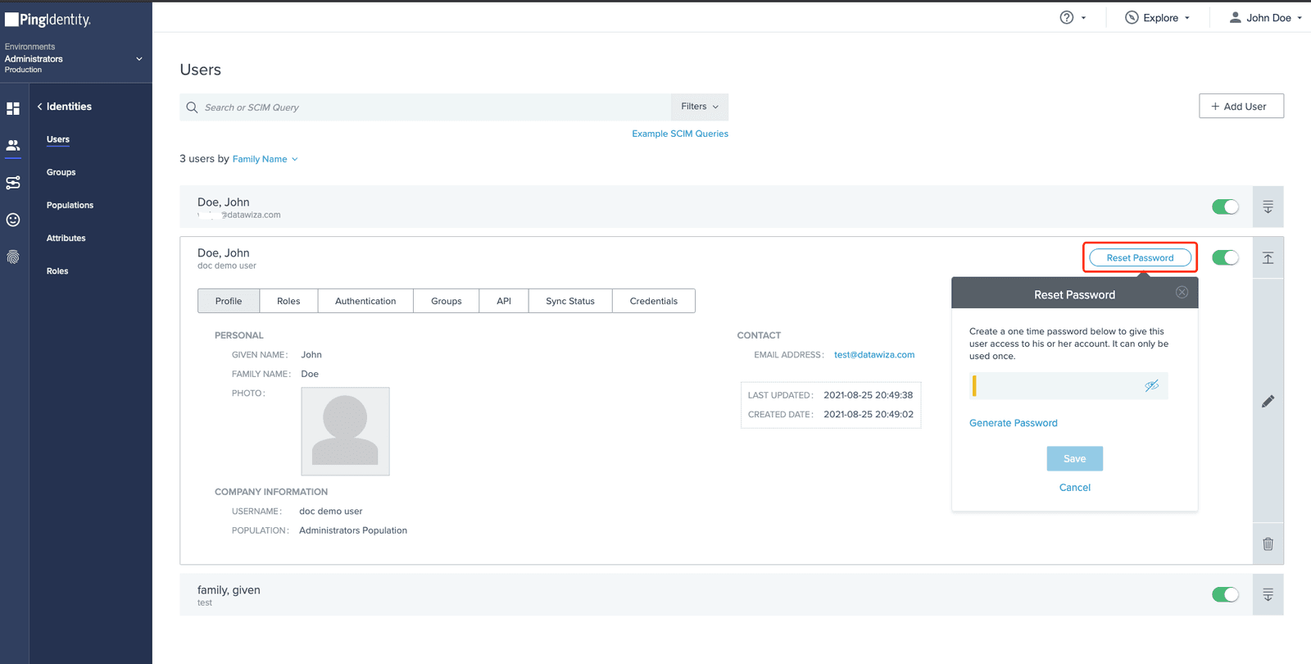This screenshot has width=1311, height=664.
Task: Click the search magnifier icon
Action: (x=192, y=107)
